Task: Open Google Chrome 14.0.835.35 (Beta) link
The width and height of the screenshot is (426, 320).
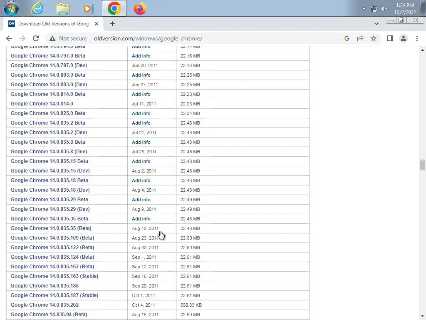Action: [51, 228]
